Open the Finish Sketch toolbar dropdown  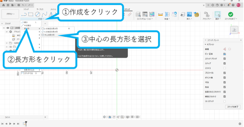[x=231, y=19]
